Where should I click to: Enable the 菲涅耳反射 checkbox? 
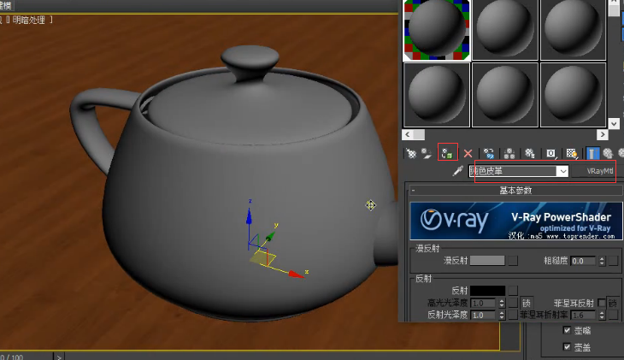click(x=601, y=303)
